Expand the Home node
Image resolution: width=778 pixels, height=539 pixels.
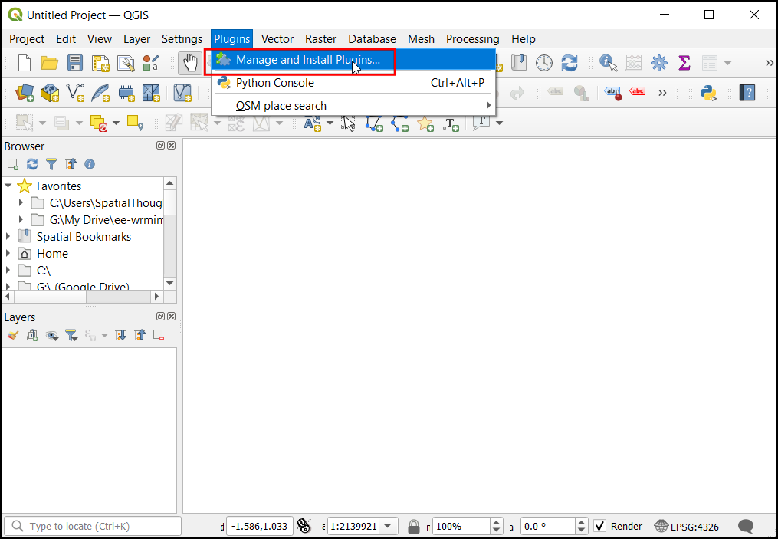click(8, 253)
